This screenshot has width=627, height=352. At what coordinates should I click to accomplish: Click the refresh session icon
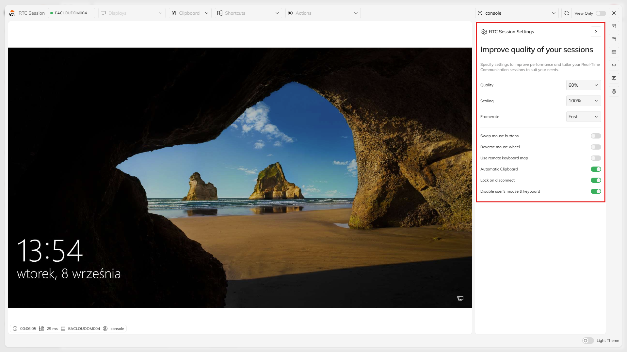coord(567,13)
